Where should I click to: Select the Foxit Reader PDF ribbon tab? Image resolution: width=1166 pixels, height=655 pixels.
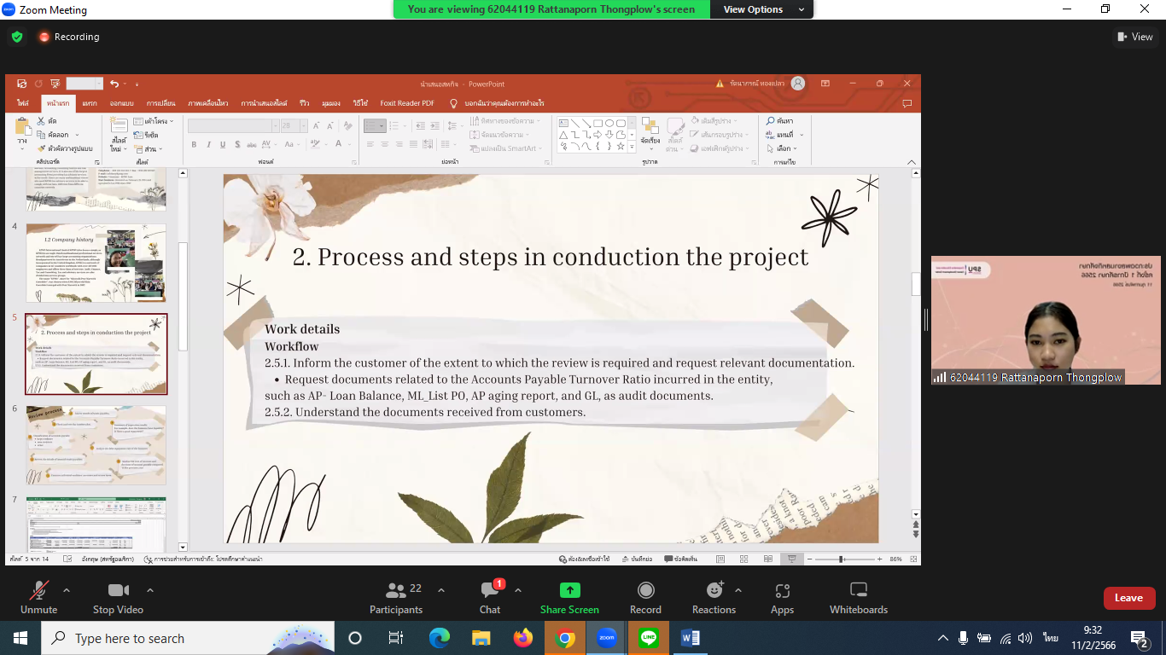[407, 103]
